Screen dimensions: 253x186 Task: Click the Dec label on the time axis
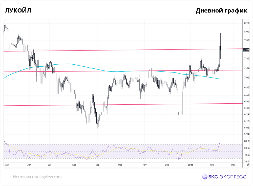[x=167, y=165]
